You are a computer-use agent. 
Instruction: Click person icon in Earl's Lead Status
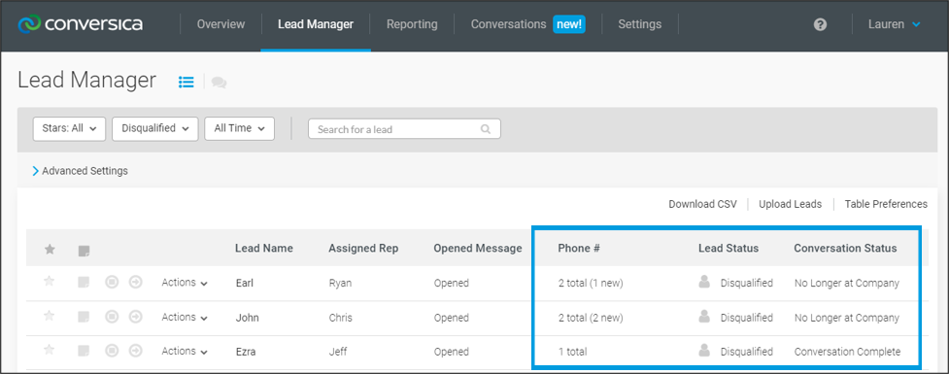(x=704, y=282)
